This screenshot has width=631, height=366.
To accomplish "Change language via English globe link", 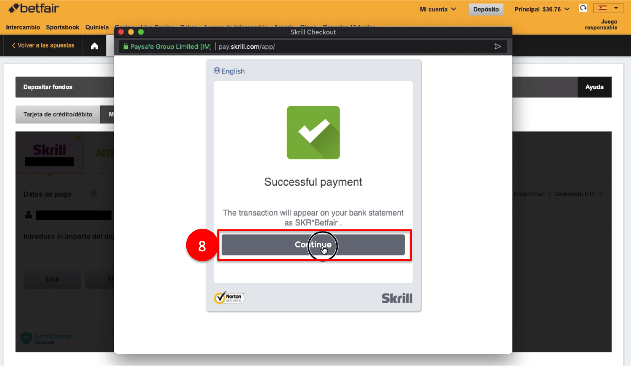I will click(x=229, y=71).
